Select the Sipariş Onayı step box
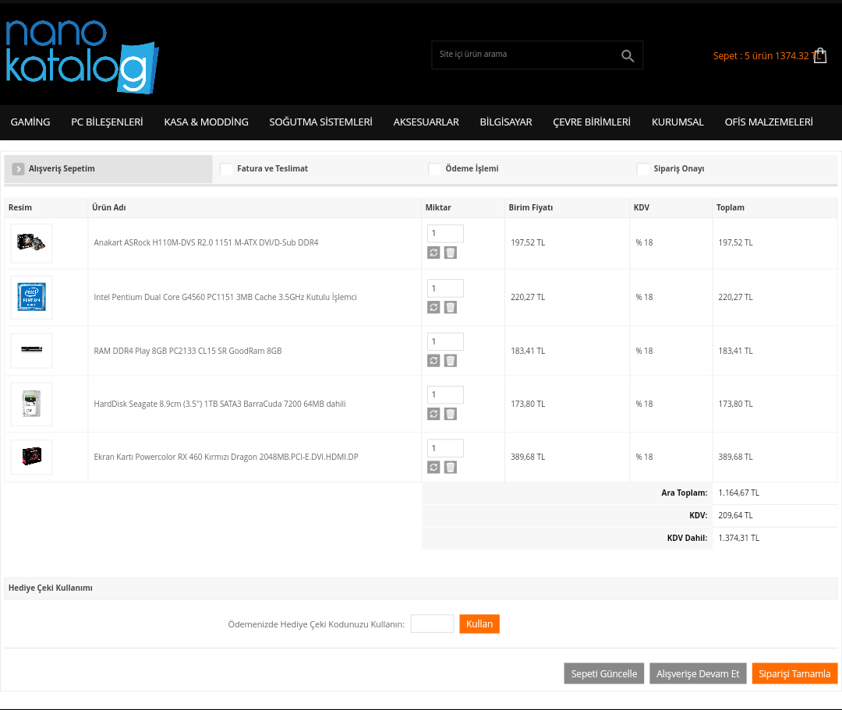842x710 pixels. tap(642, 169)
